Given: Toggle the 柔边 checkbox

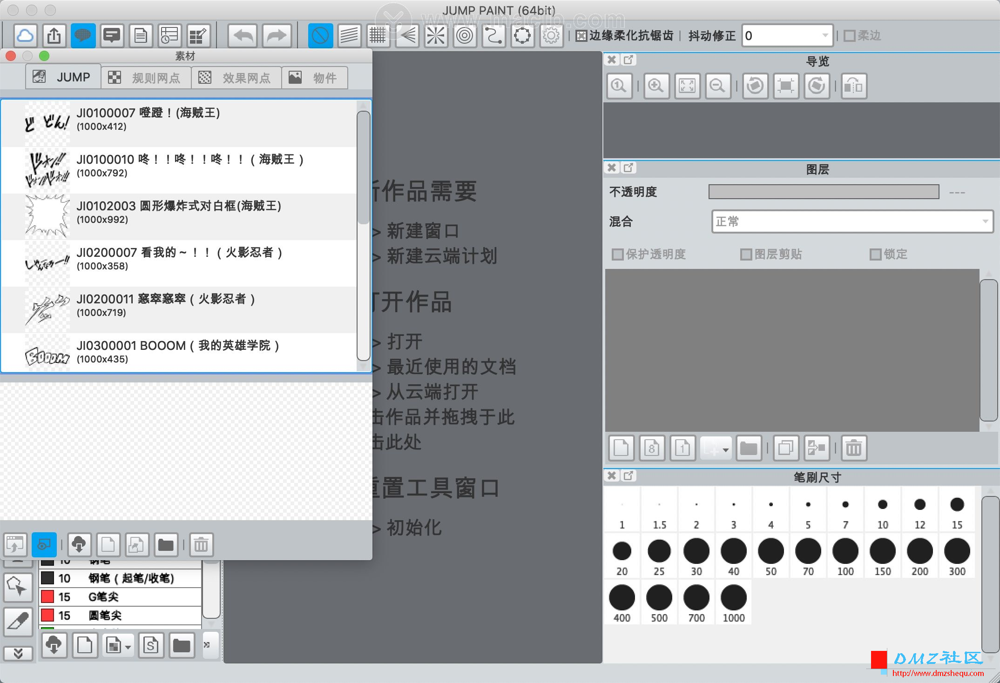Looking at the screenshot, I should click(850, 36).
